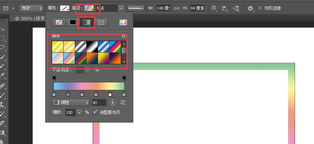Select the Gradient stroke type icon
Viewport: 314px width, 144px height.
pyautogui.click(x=86, y=22)
